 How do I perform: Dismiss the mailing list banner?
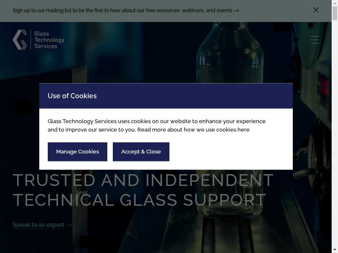tap(316, 10)
